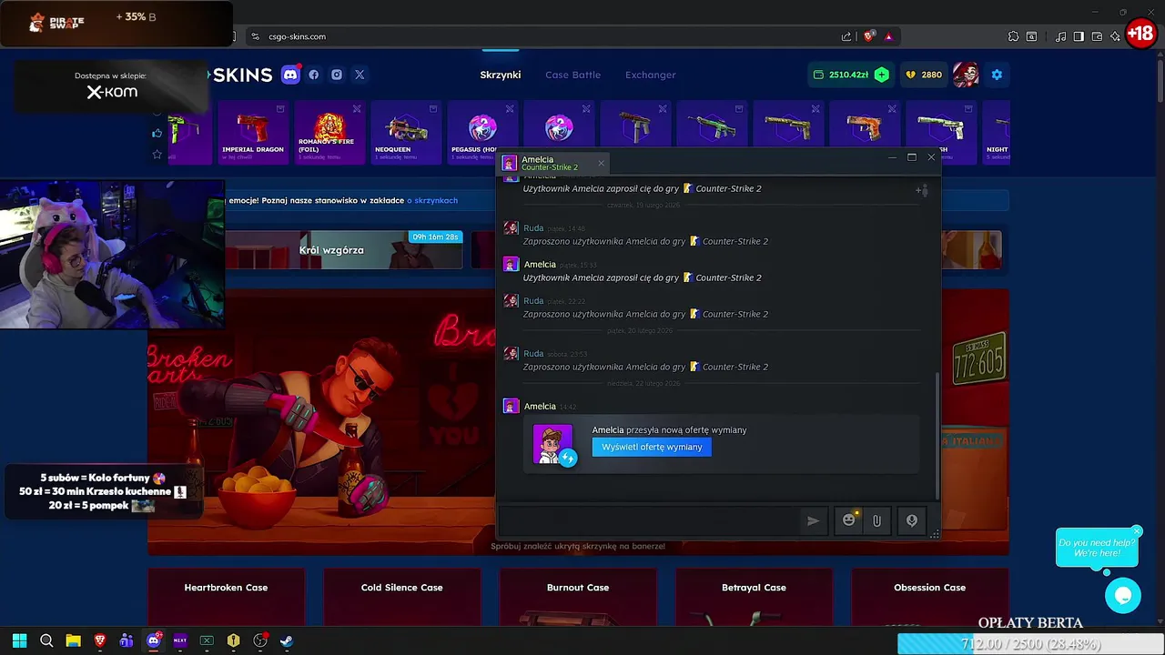Click the star icon beside live drops
This screenshot has height=655, width=1165.
tap(157, 155)
